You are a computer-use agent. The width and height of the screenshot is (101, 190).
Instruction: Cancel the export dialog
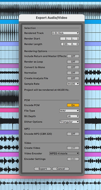[x=61, y=169]
